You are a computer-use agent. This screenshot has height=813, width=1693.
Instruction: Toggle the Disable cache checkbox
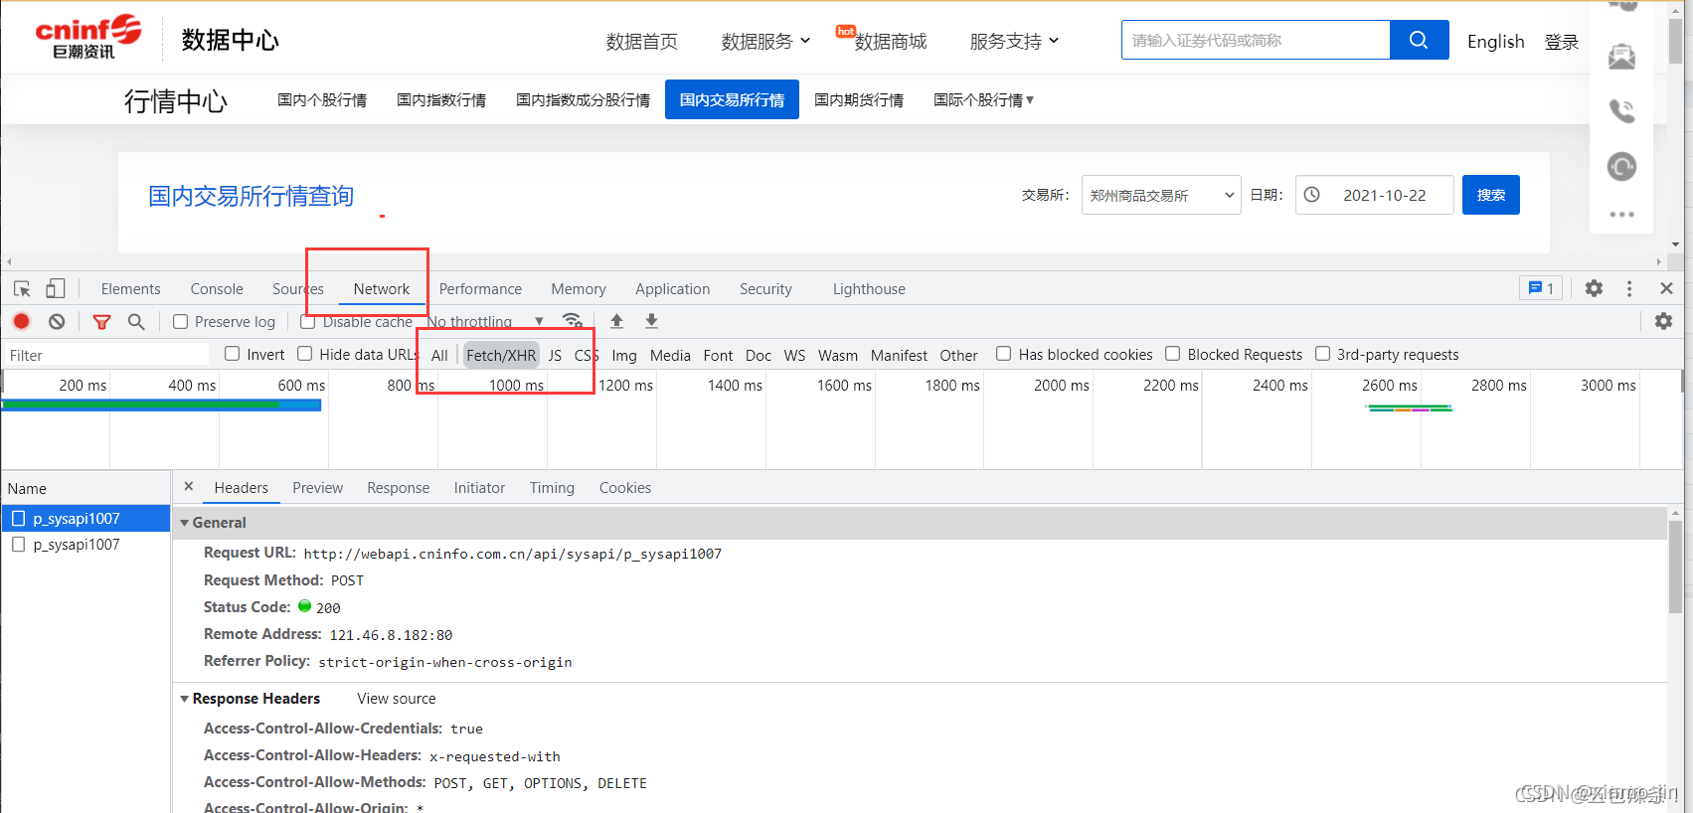point(307,321)
